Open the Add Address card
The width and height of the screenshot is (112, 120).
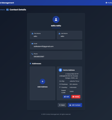tap(42, 83)
